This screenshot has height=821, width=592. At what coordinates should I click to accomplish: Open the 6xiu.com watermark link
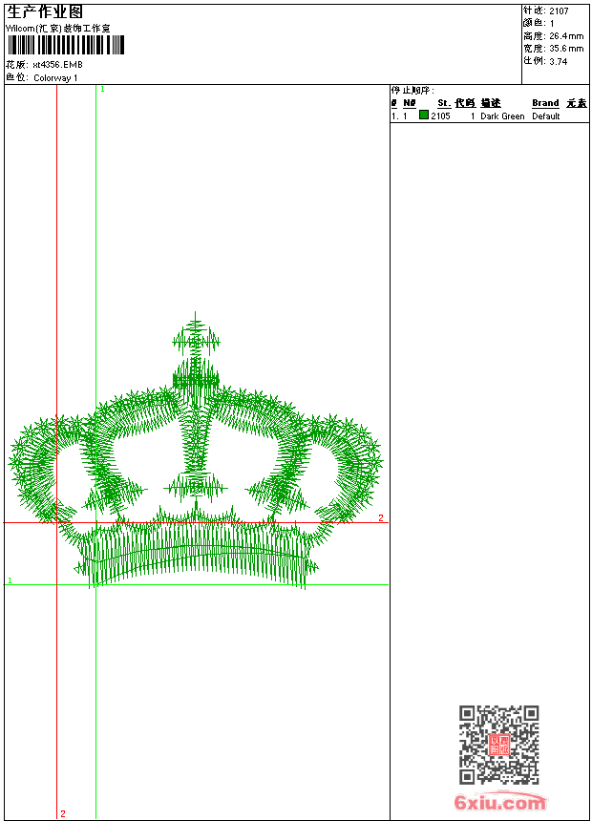(x=500, y=803)
